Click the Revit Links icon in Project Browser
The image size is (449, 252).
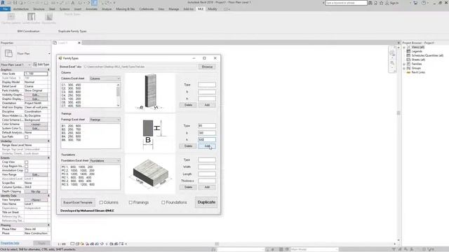coord(408,72)
